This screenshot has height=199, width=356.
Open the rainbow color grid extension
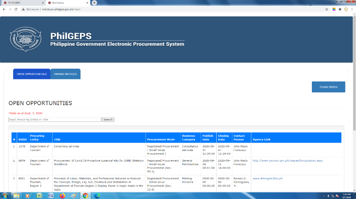[x=334, y=9]
